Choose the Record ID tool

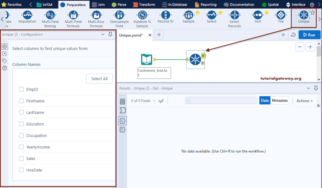pyautogui.click(x=165, y=15)
